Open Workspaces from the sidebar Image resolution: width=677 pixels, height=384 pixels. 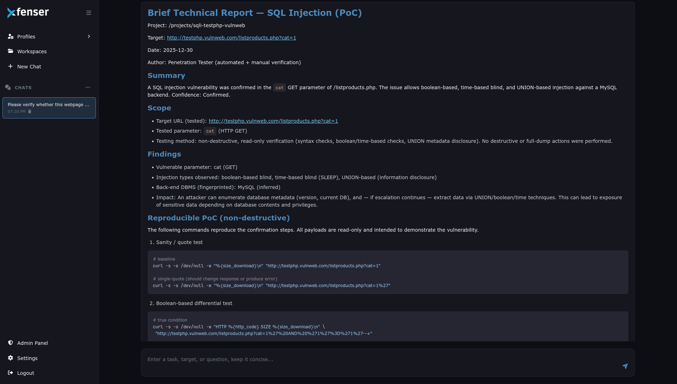tap(32, 51)
